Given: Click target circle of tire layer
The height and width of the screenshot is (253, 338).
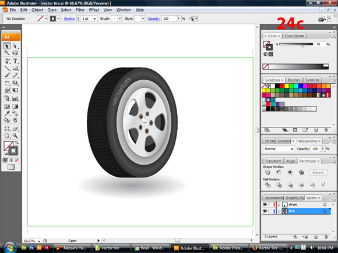Looking at the screenshot, I should 325,211.
